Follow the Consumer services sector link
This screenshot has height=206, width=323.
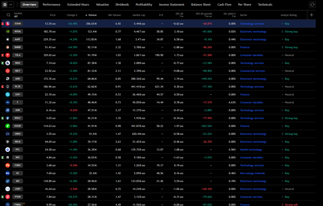(251, 197)
